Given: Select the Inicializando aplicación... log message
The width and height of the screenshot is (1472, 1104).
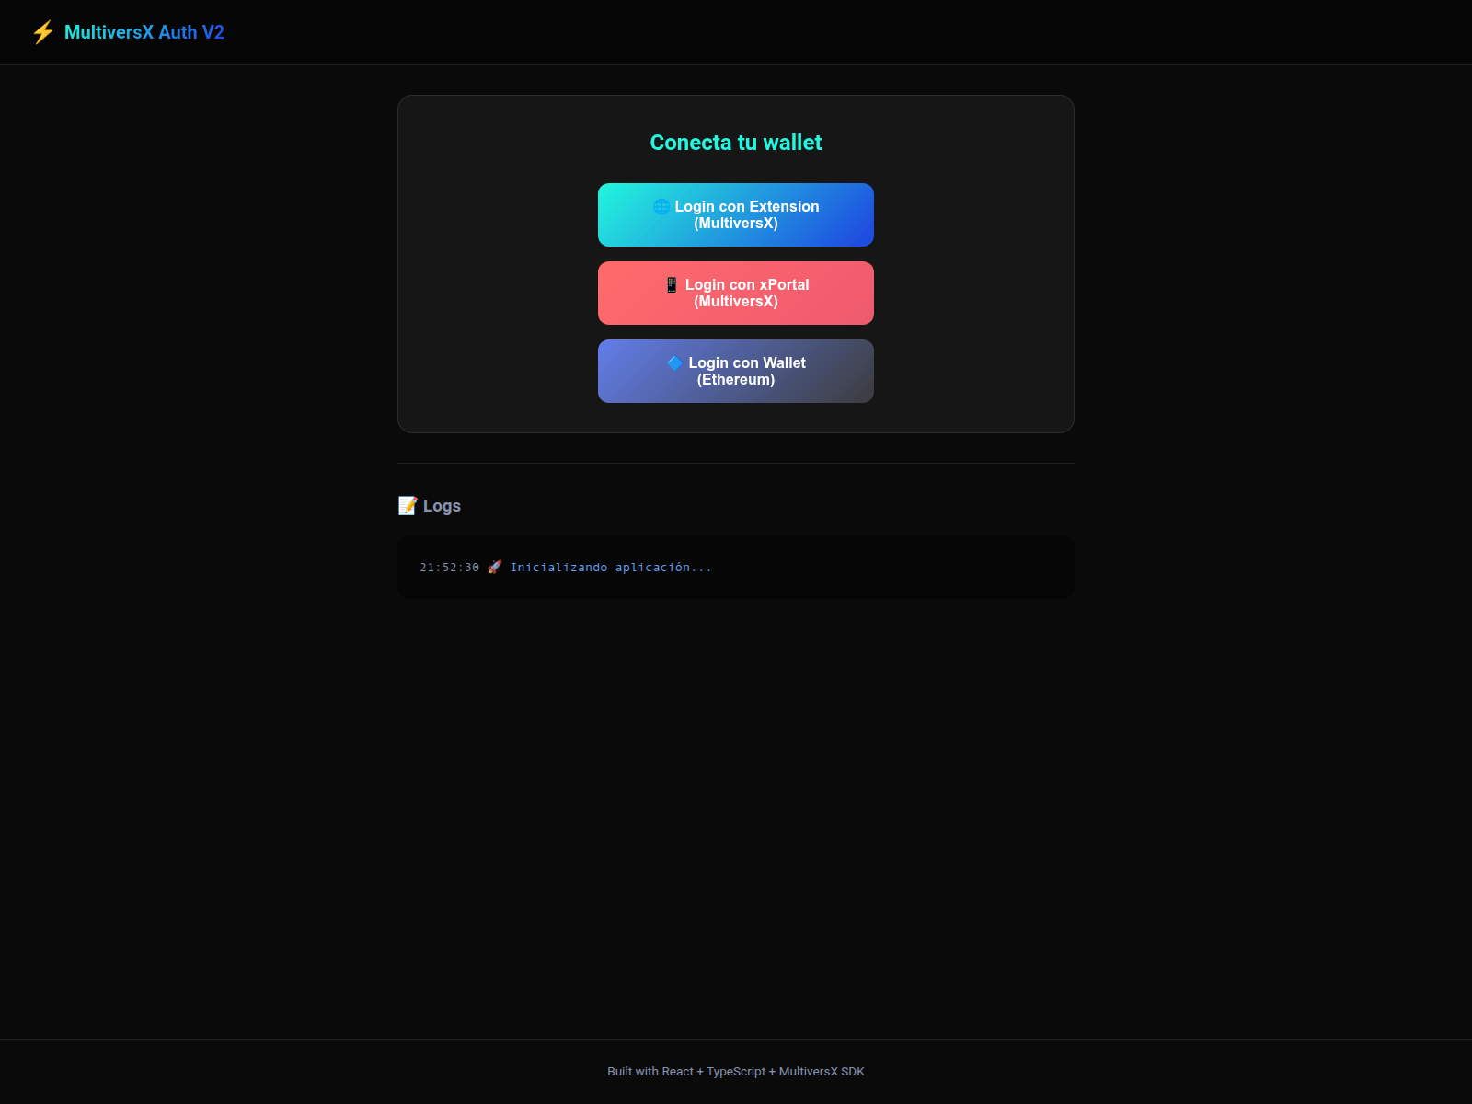Looking at the screenshot, I should point(611,568).
